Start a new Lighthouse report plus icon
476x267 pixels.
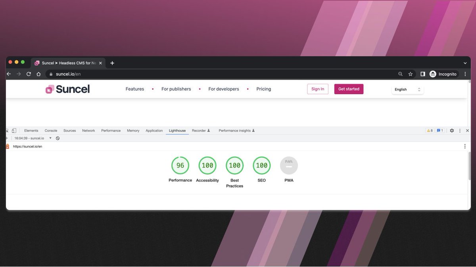[7, 138]
